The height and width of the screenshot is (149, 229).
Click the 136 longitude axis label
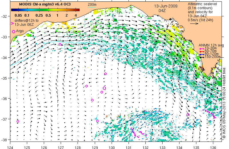point(213,147)
